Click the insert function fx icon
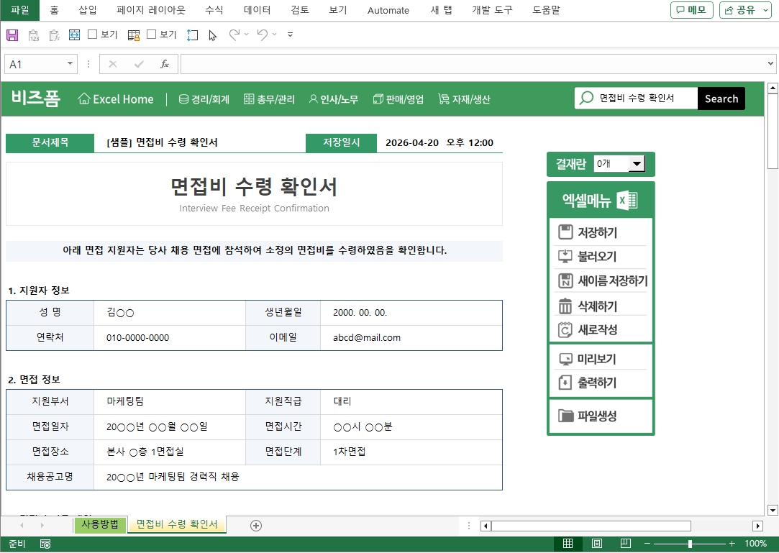The width and height of the screenshot is (779, 553). [165, 64]
